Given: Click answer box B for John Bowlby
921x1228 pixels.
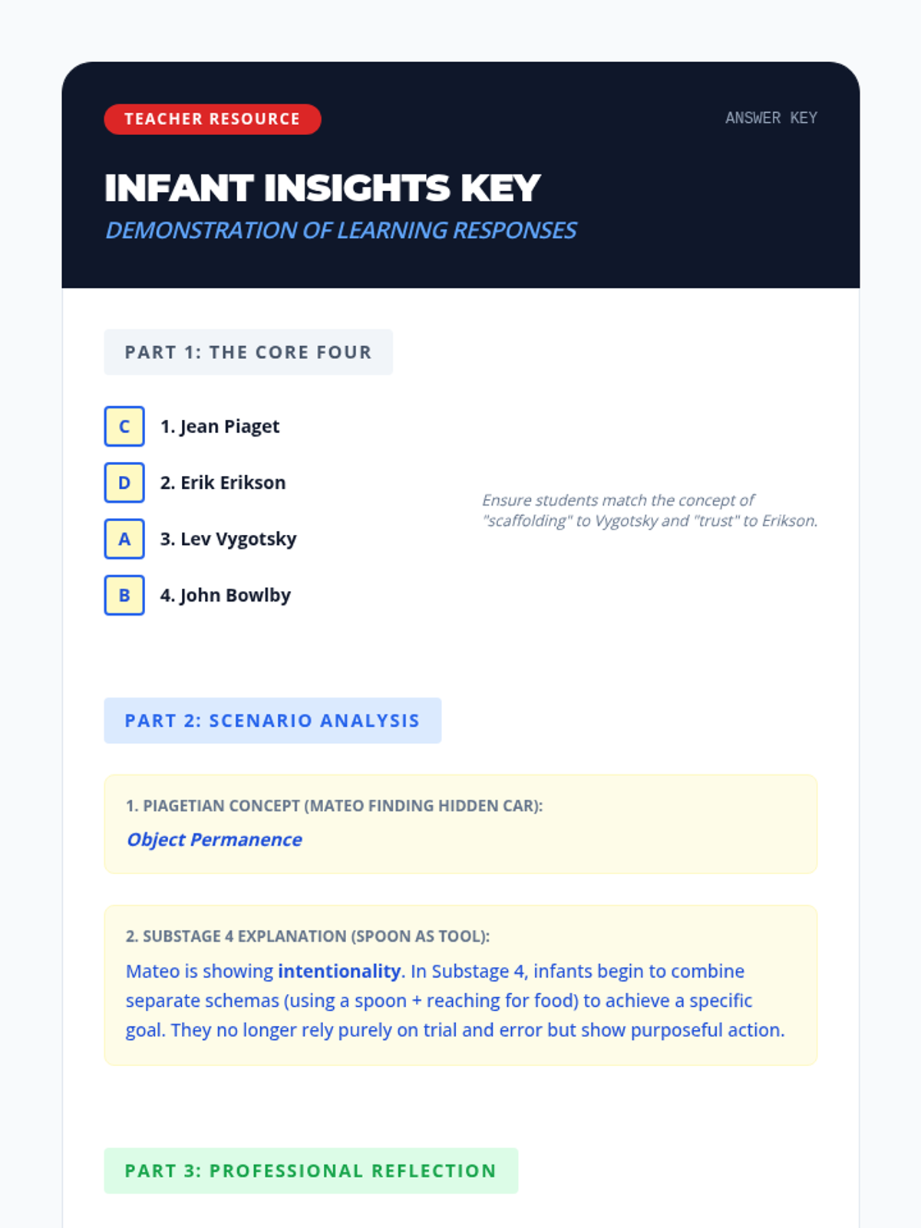Looking at the screenshot, I should coord(124,595).
